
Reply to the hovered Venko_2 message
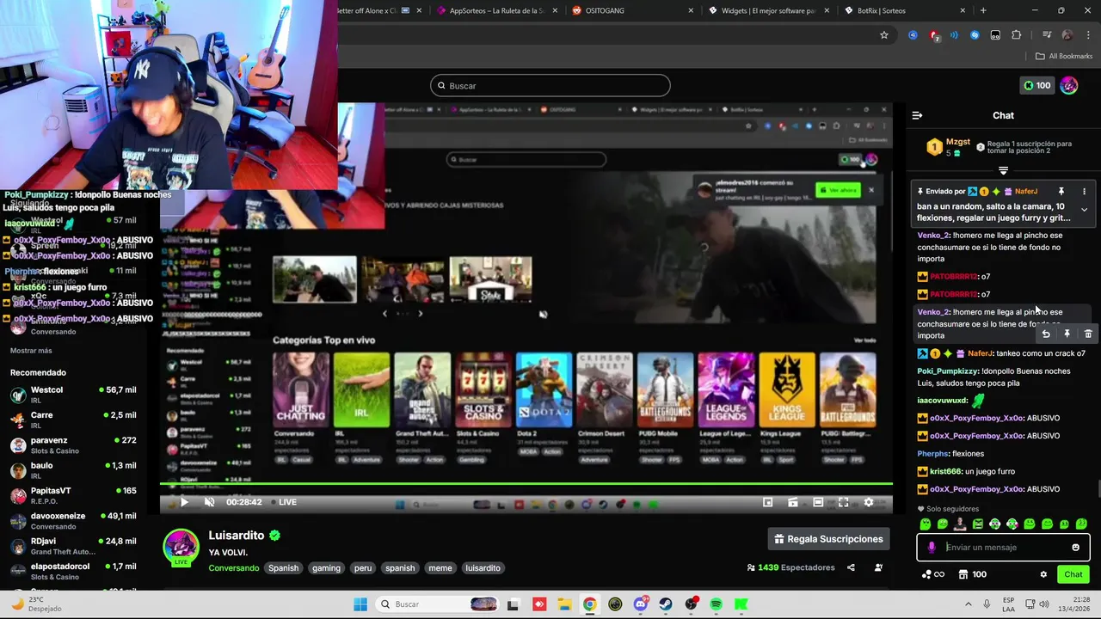(1046, 334)
